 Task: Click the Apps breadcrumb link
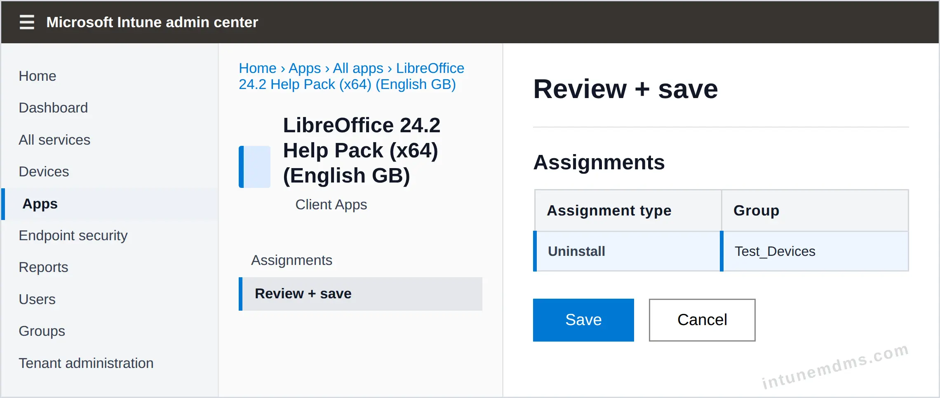[x=305, y=68]
